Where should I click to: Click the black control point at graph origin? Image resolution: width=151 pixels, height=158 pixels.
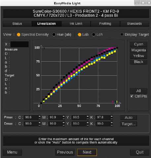(41, 103)
